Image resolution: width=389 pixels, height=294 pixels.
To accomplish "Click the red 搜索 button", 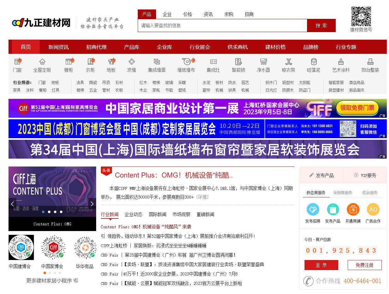I will [321, 25].
